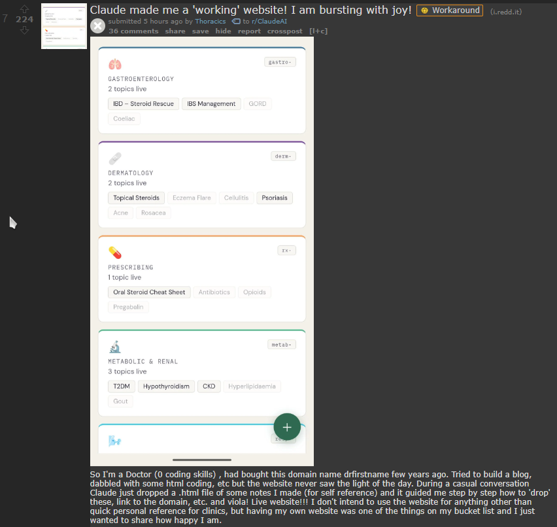This screenshot has width=557, height=527.
Task: Select the Pregabalin chip
Action: [x=128, y=307]
